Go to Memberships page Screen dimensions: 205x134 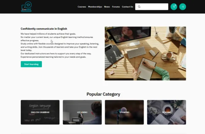pyautogui.click(x=95, y=7)
